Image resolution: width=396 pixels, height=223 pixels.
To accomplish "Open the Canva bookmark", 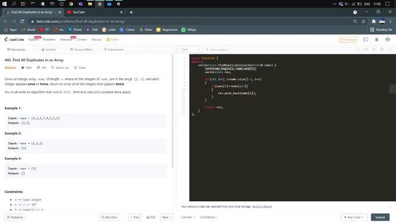I will click(x=127, y=30).
